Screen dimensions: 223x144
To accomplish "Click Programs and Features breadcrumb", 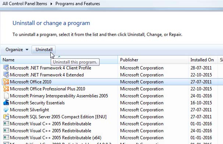I will tap(78, 4).
